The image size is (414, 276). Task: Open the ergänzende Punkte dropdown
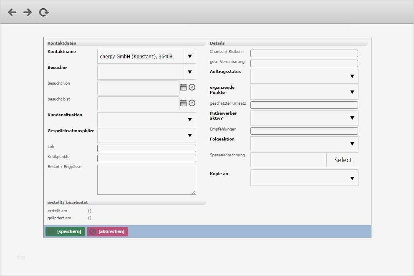pos(304,92)
